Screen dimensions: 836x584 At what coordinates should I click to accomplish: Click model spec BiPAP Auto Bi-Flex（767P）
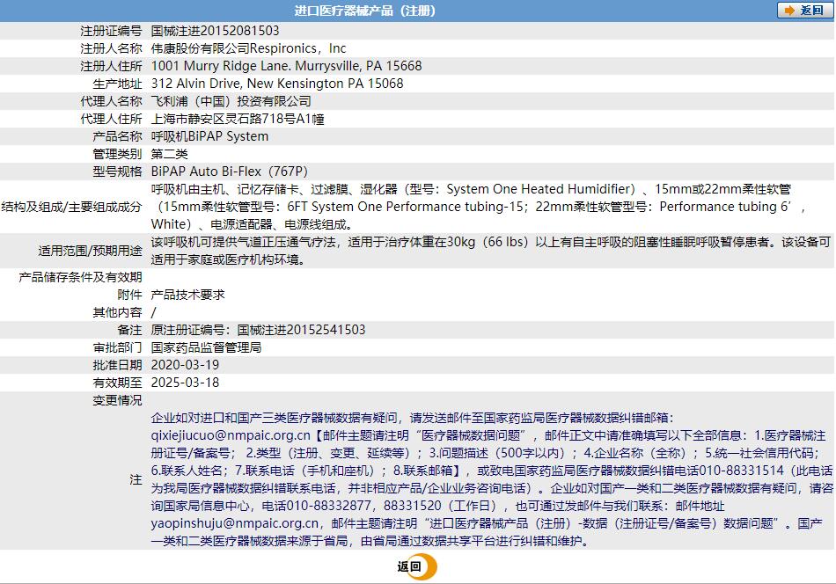coord(230,172)
